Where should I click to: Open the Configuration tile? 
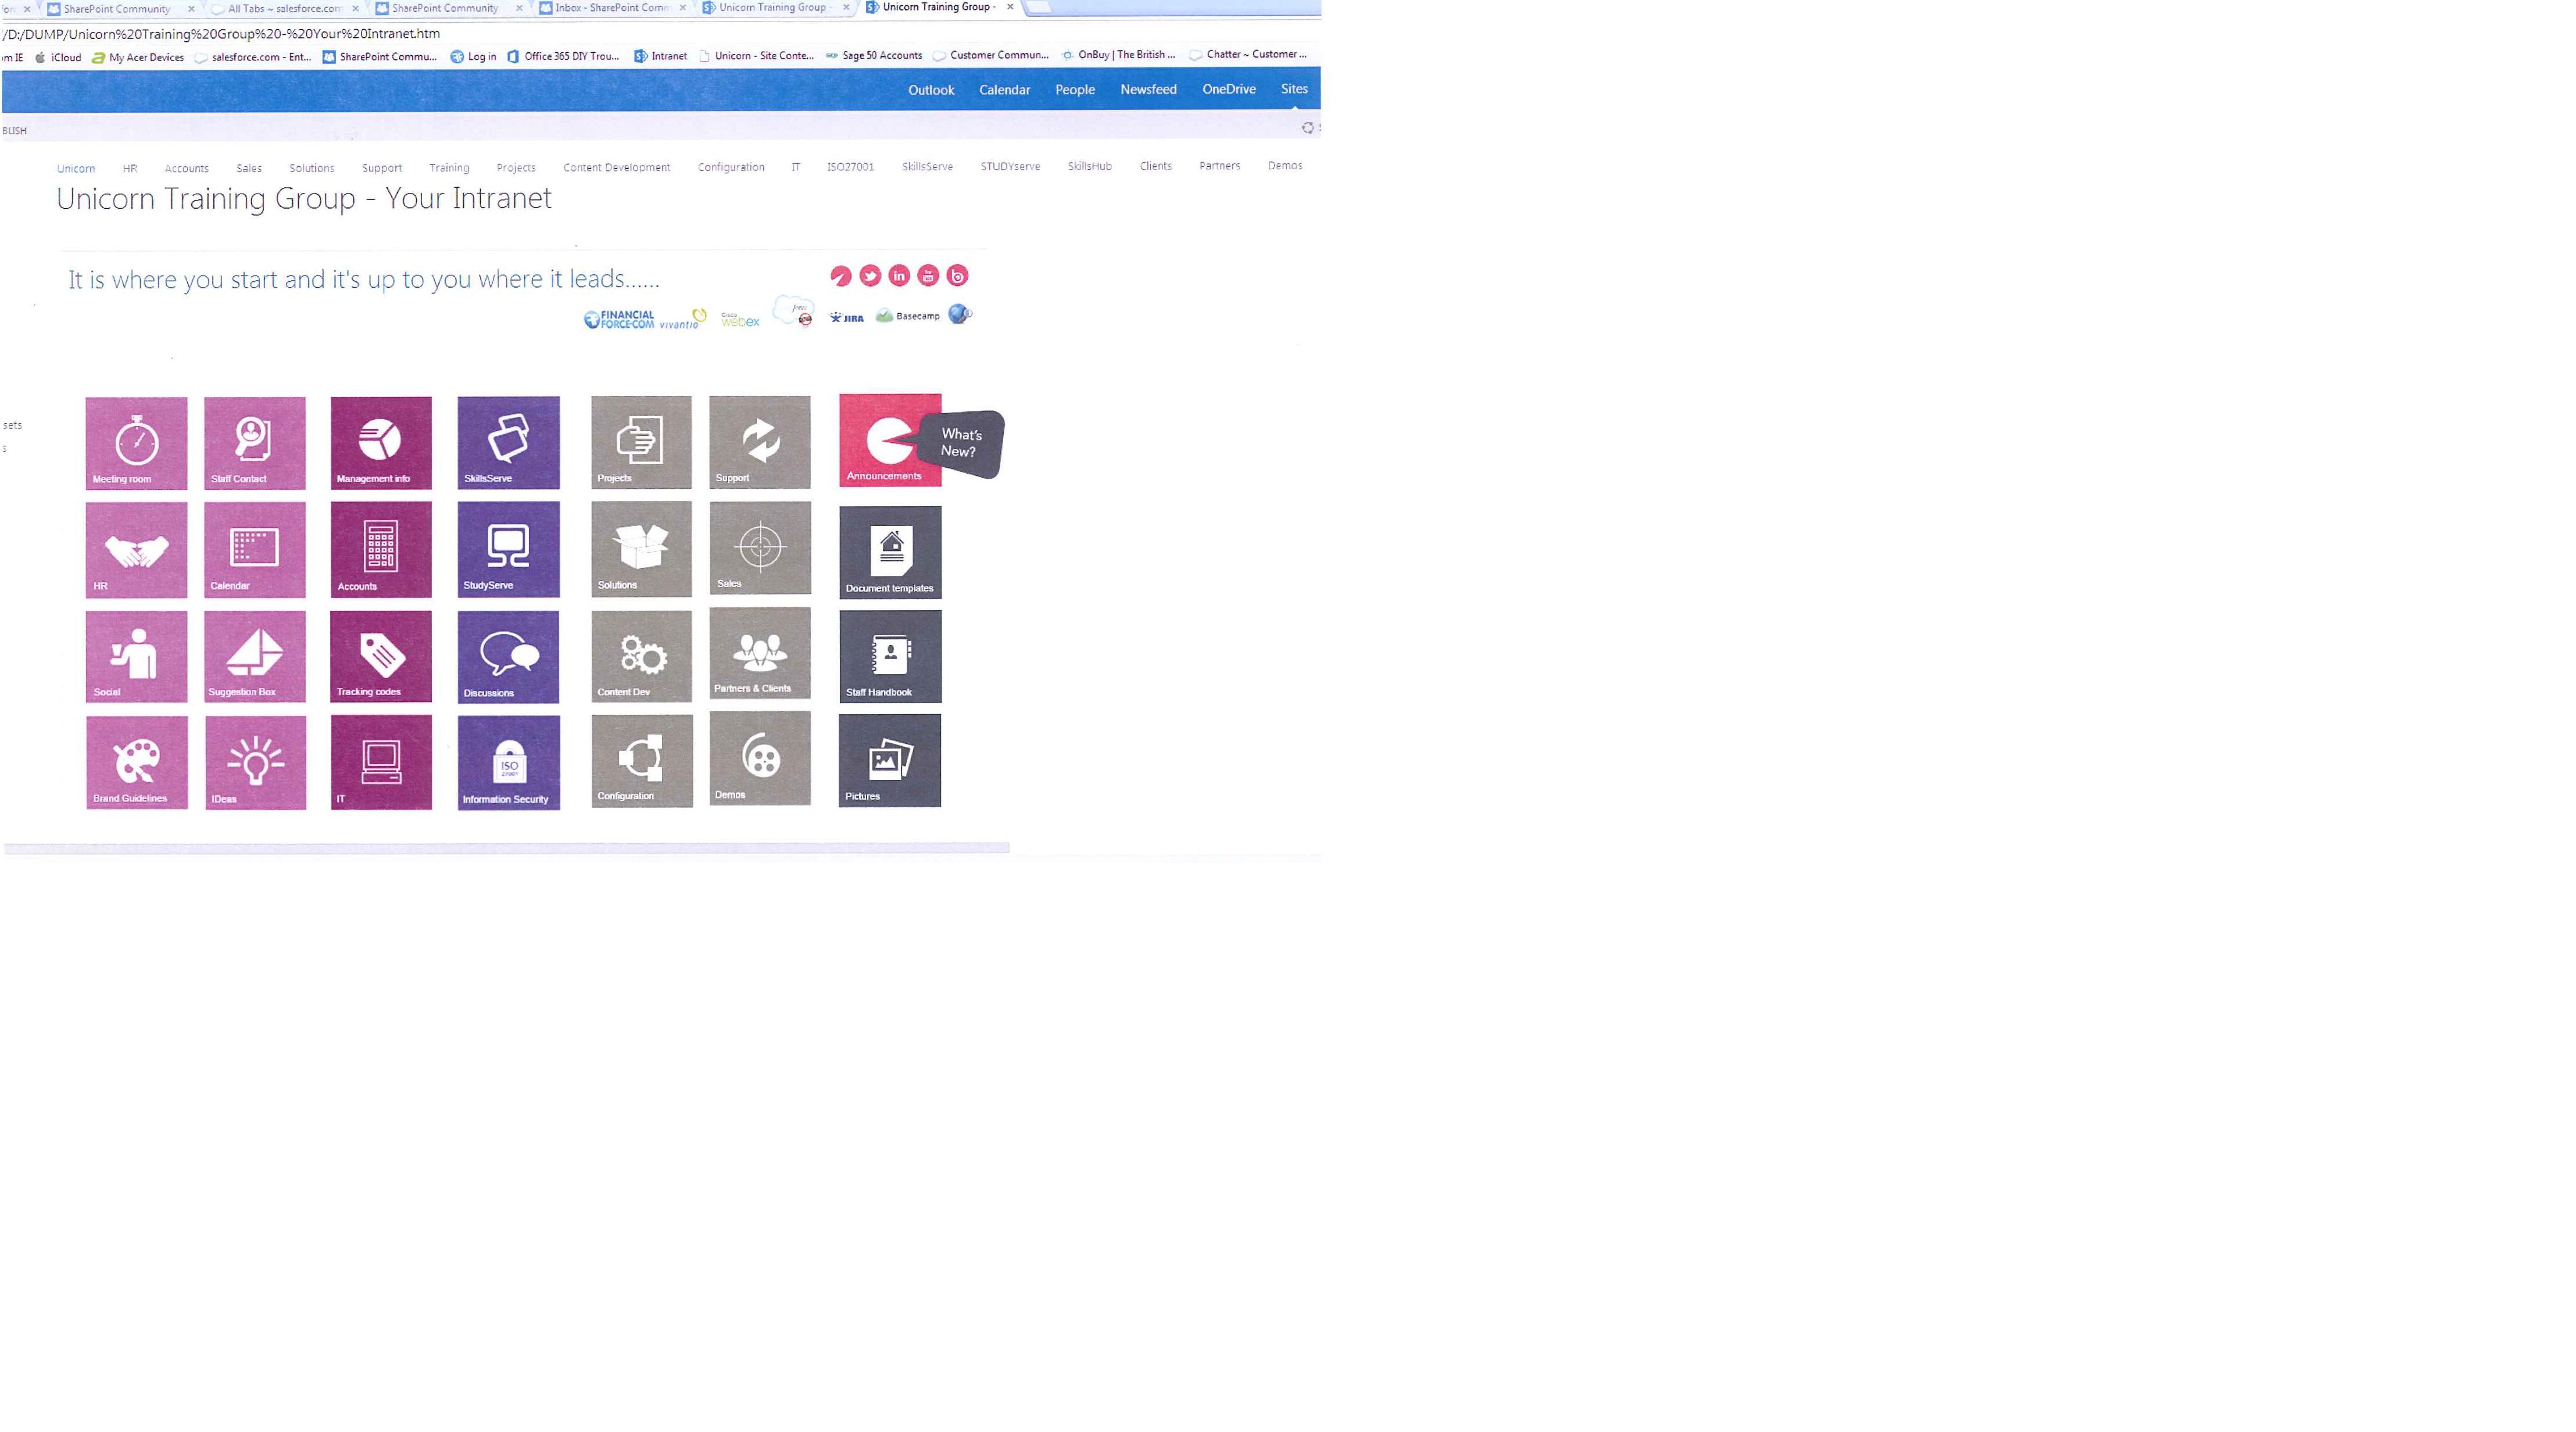pyautogui.click(x=642, y=761)
